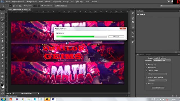180x101 pixels.
Task: Click the zoom percentage field in status bar
Action: point(9,93)
